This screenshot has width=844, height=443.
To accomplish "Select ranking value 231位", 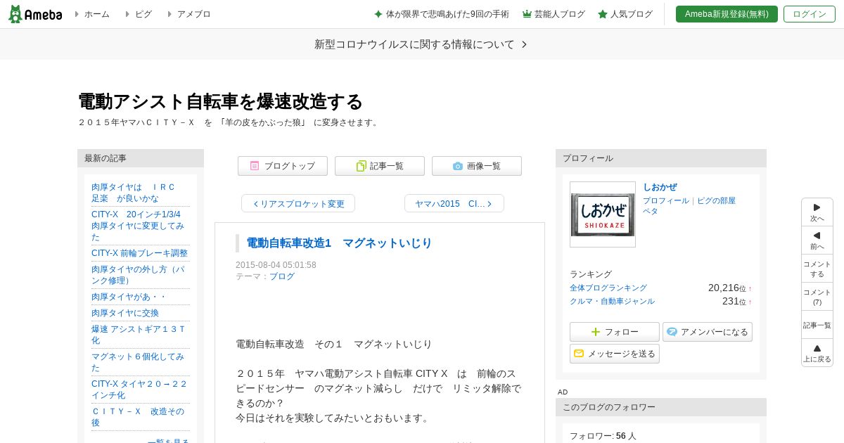I will tap(734, 301).
